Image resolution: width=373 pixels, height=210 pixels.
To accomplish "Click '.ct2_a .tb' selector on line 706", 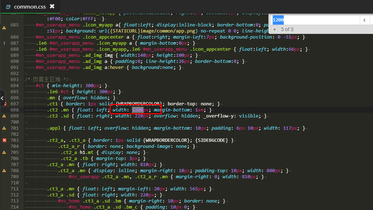I will click(x=74, y=158).
